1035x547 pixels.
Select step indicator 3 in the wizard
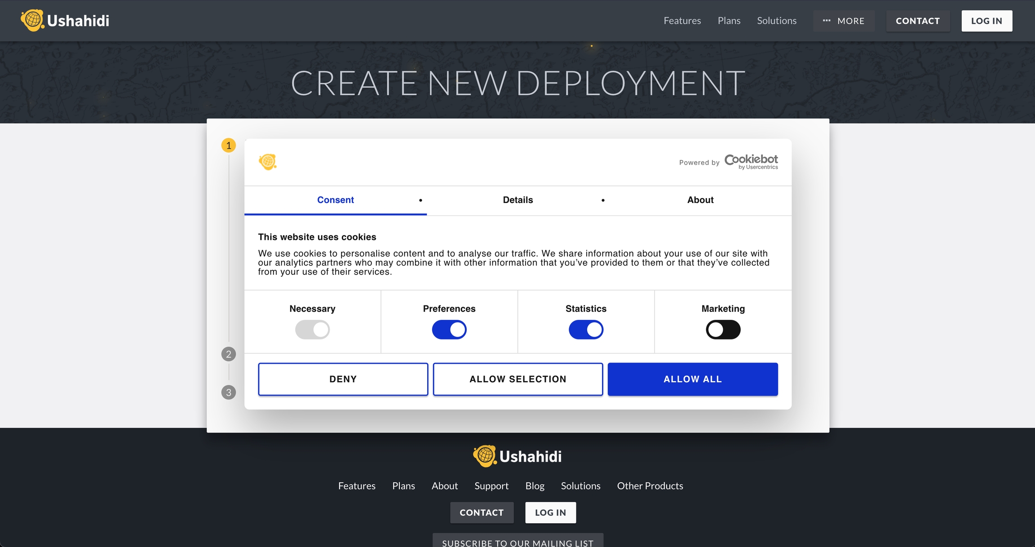[x=229, y=392]
